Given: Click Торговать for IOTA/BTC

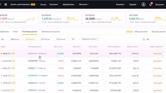Looking at the screenshot, I should pos(157,83).
